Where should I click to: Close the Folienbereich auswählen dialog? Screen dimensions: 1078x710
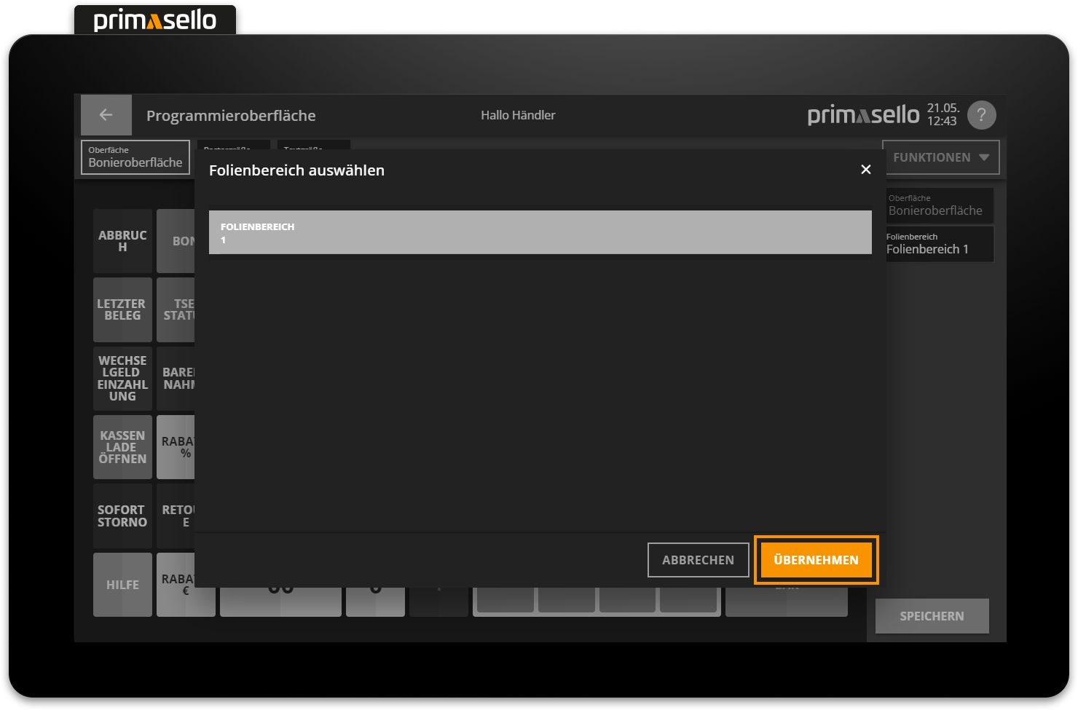point(865,170)
